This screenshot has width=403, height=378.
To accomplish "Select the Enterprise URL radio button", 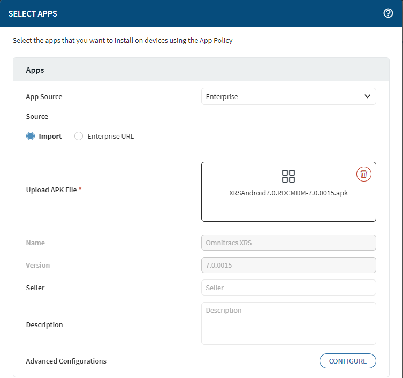I will point(79,136).
